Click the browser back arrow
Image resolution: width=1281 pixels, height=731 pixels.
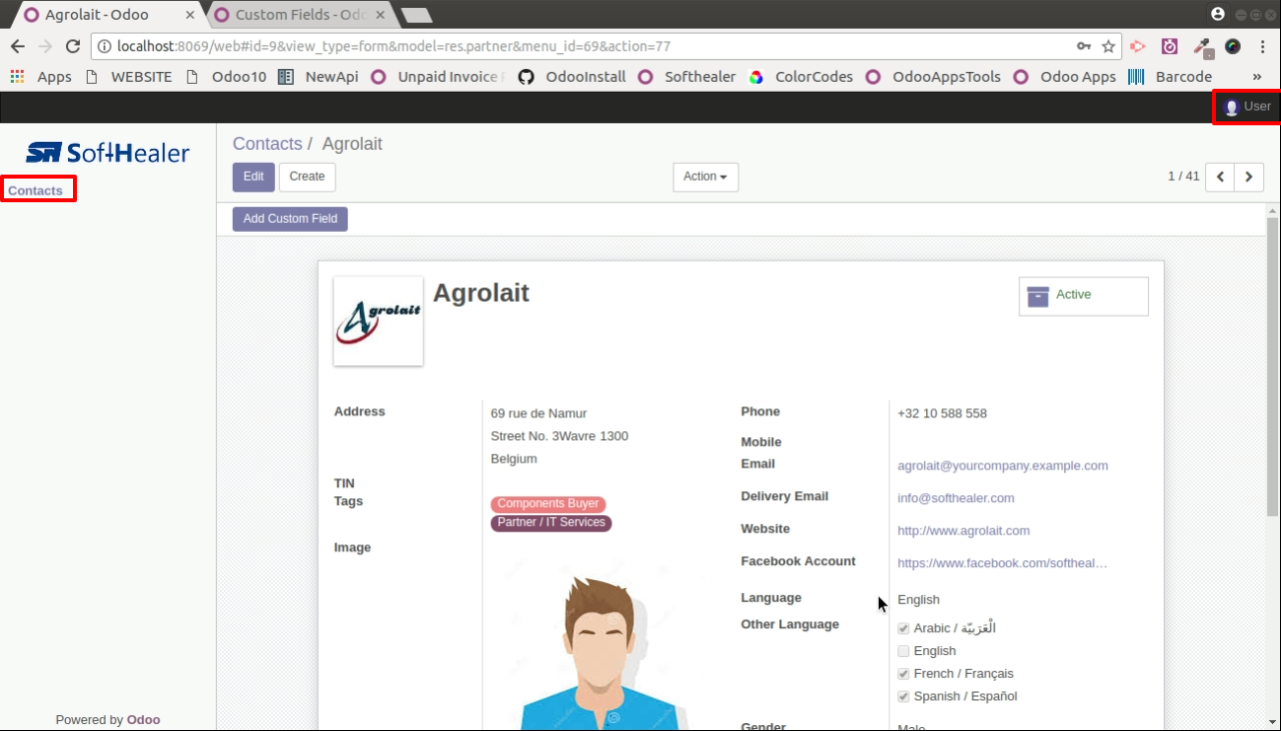pyautogui.click(x=18, y=46)
